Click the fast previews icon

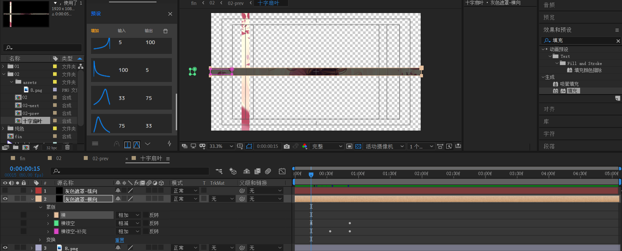[x=449, y=146]
